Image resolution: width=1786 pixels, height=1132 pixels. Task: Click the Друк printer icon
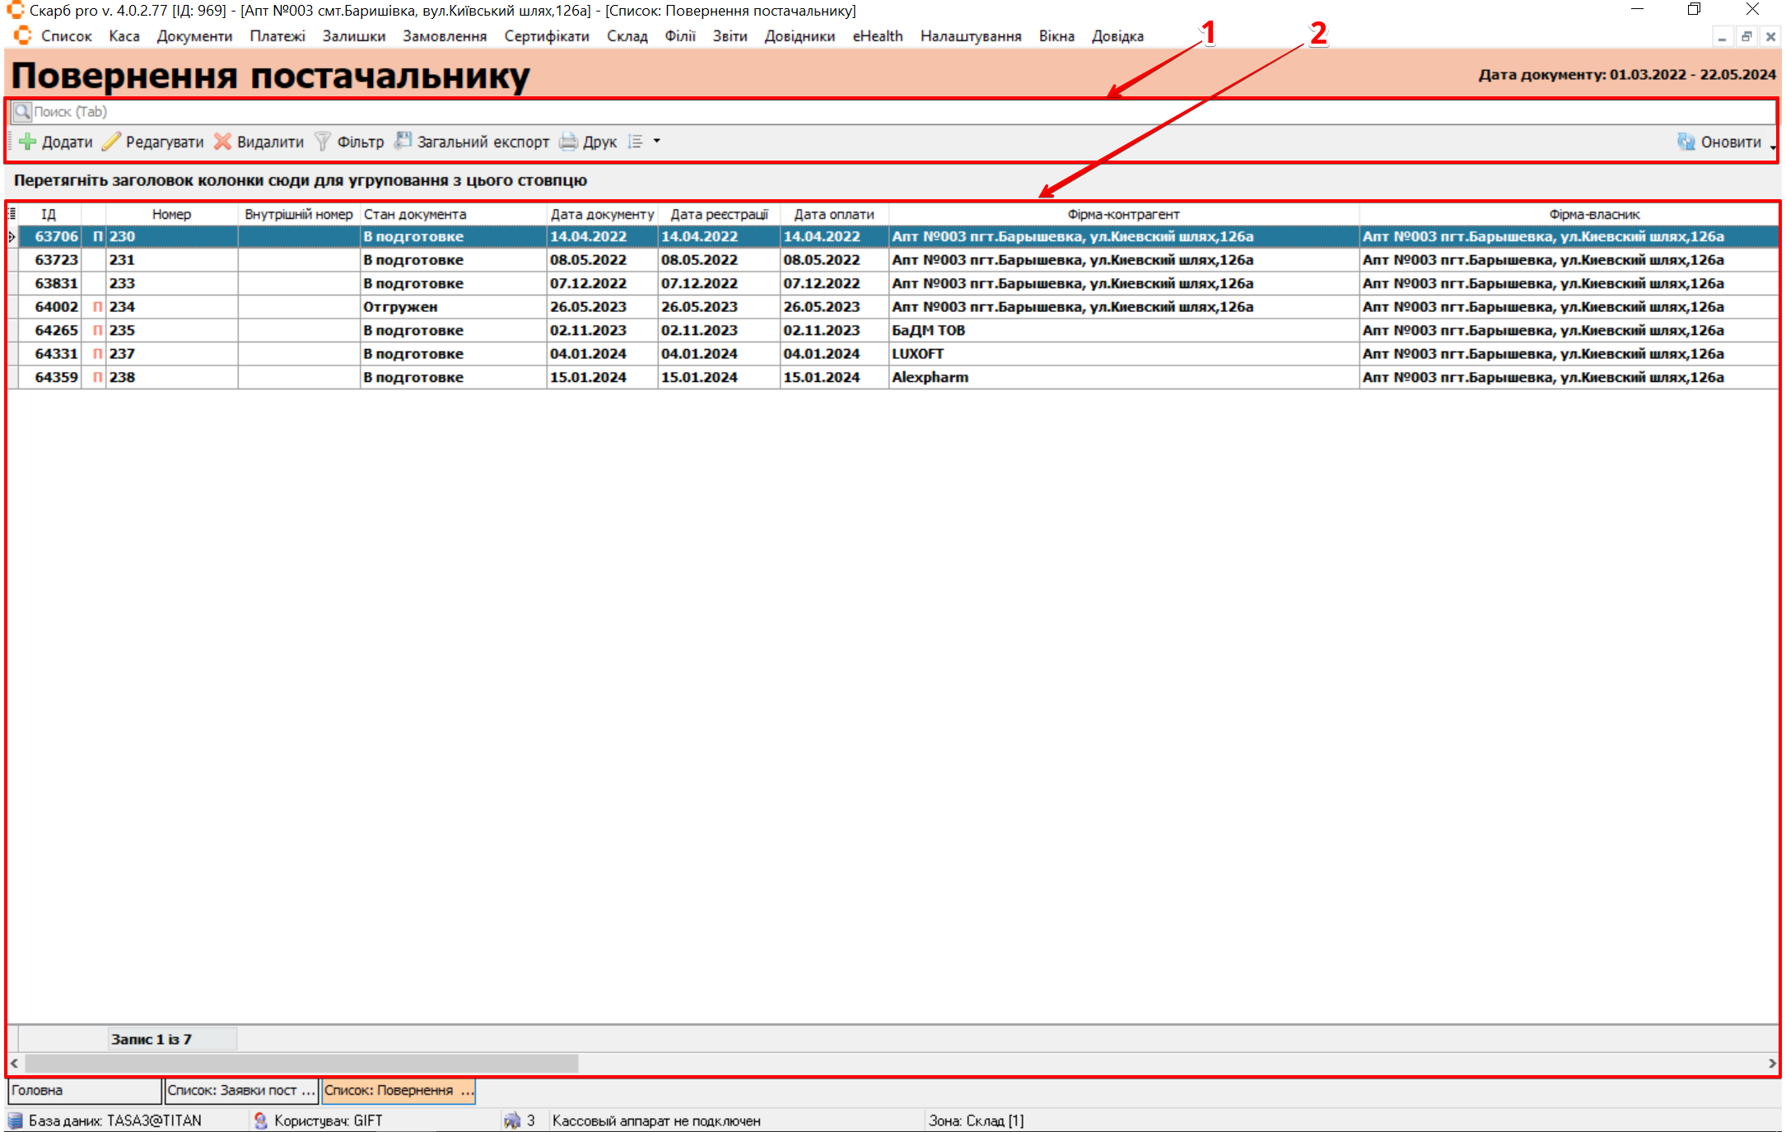click(568, 142)
